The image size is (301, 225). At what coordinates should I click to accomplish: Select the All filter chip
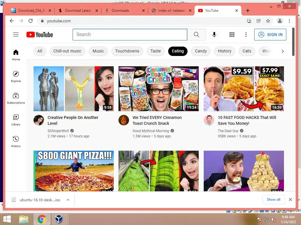pos(40,51)
